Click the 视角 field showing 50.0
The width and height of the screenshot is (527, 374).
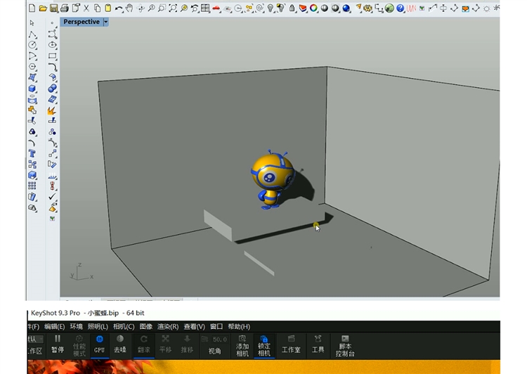coord(214,340)
